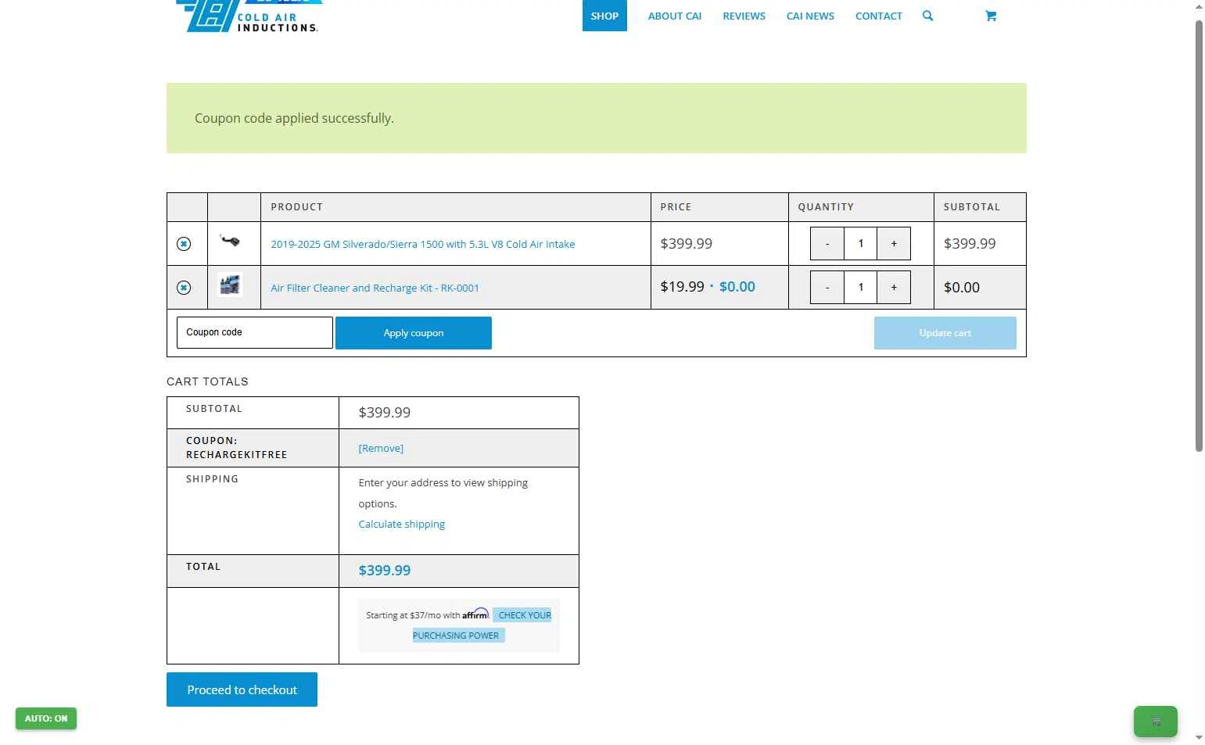
Task: Decrease quantity of Silverado Cold Air Intake
Action: [x=827, y=243]
